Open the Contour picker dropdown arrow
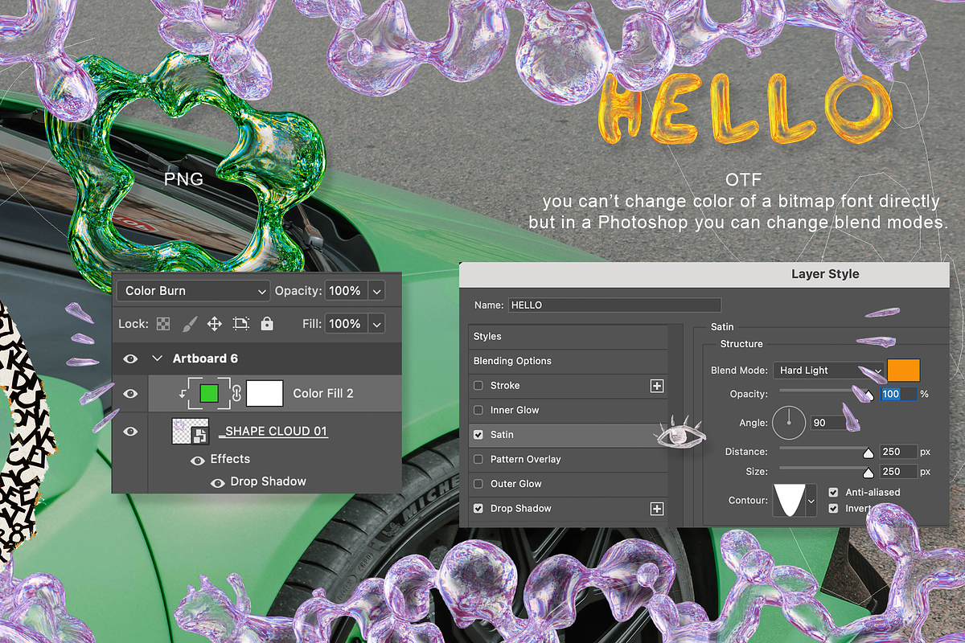The image size is (965, 643). 811,501
